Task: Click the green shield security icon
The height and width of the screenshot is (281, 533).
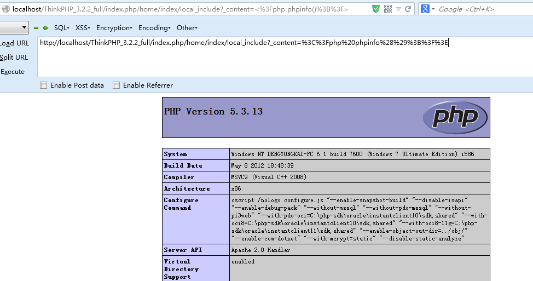Action: (375, 9)
